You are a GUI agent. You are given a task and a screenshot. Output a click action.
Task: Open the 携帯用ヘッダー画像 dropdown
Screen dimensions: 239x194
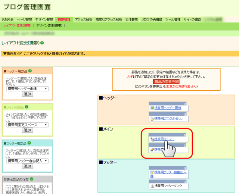(x=27, y=88)
